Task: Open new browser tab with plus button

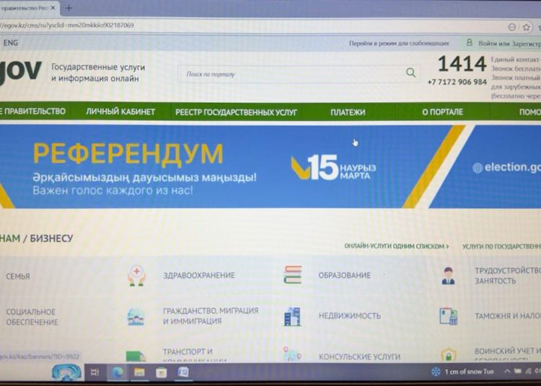Action: point(69,8)
